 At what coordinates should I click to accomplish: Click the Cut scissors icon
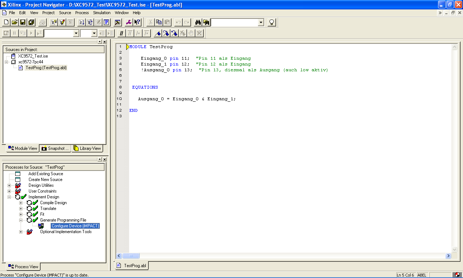click(150, 22)
